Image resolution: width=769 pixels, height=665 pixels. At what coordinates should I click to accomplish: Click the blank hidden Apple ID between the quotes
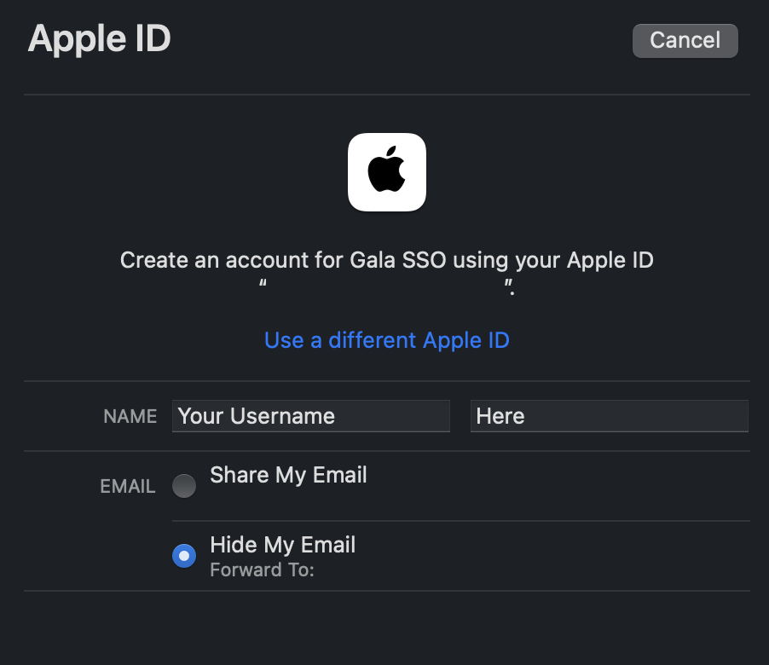[x=386, y=286]
